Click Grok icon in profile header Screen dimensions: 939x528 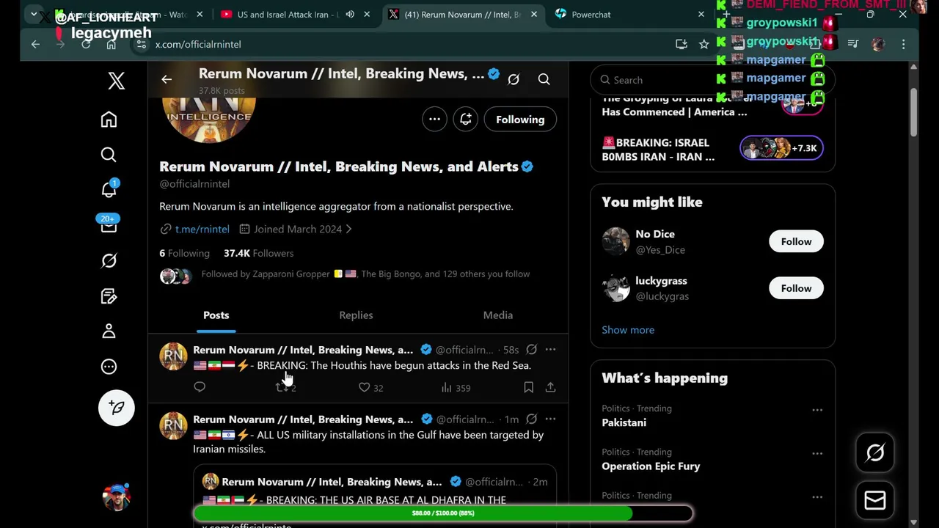coord(514,79)
